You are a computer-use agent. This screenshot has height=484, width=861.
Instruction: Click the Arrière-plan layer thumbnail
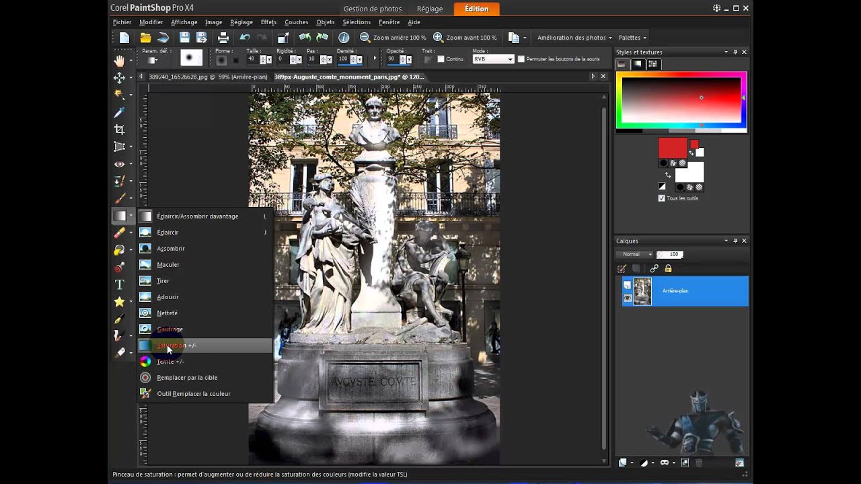(642, 292)
